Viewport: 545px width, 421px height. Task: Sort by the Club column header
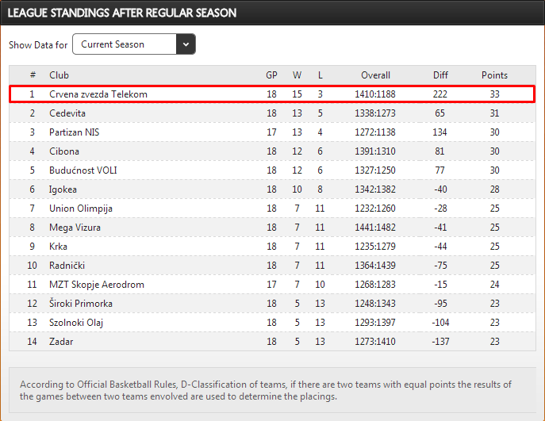click(59, 75)
